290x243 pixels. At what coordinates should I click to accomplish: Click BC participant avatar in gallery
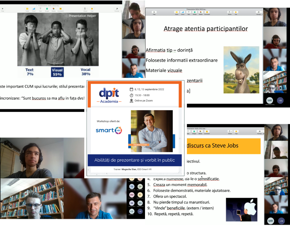[x=140, y=195]
